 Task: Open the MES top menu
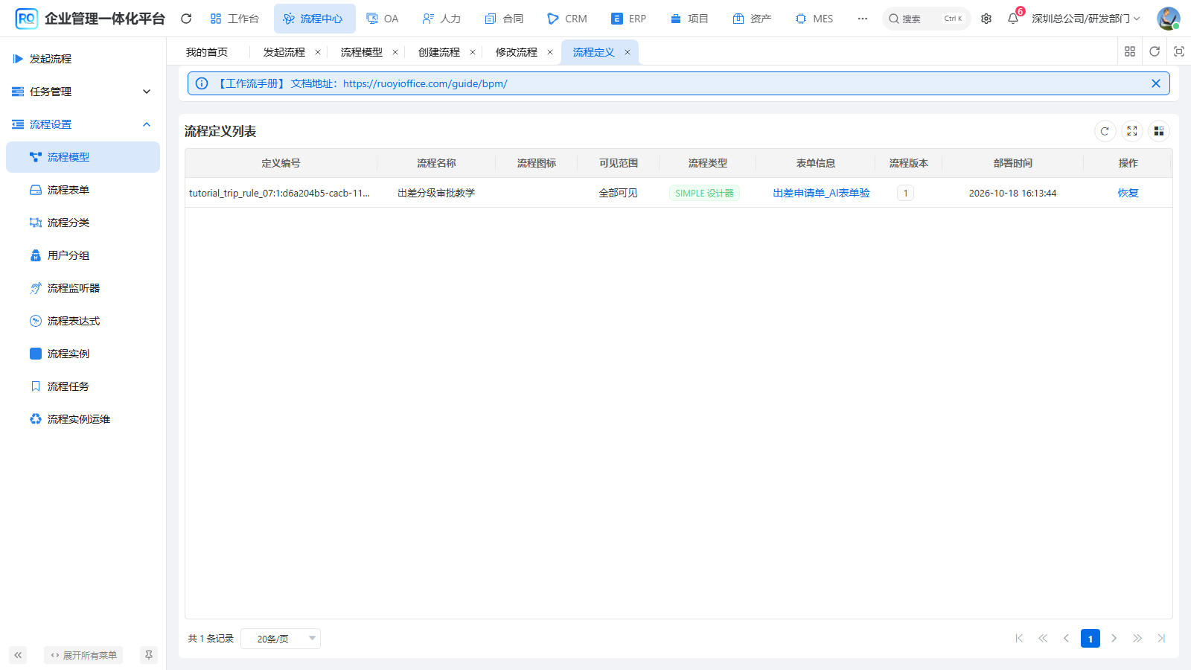pyautogui.click(x=814, y=19)
